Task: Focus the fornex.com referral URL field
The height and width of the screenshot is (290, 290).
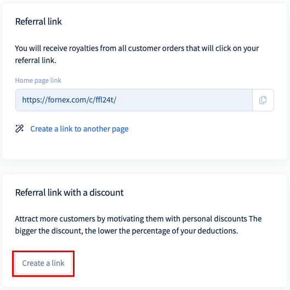Action: pyautogui.click(x=134, y=100)
